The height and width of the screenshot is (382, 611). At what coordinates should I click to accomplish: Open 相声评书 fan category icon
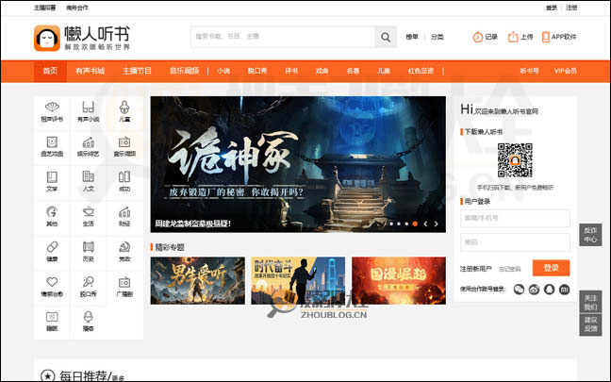52,107
